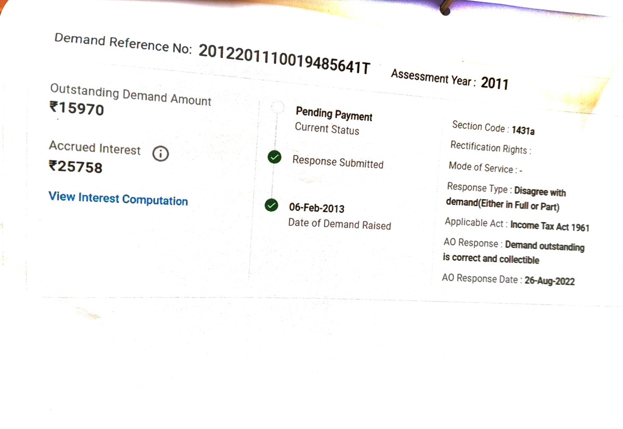Screen dimensions: 623x429
Task: Click the AO Response Date 26-Aug-2022
Action: [508, 280]
